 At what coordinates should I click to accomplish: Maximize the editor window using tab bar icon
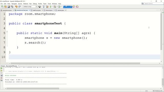click(163, 10)
